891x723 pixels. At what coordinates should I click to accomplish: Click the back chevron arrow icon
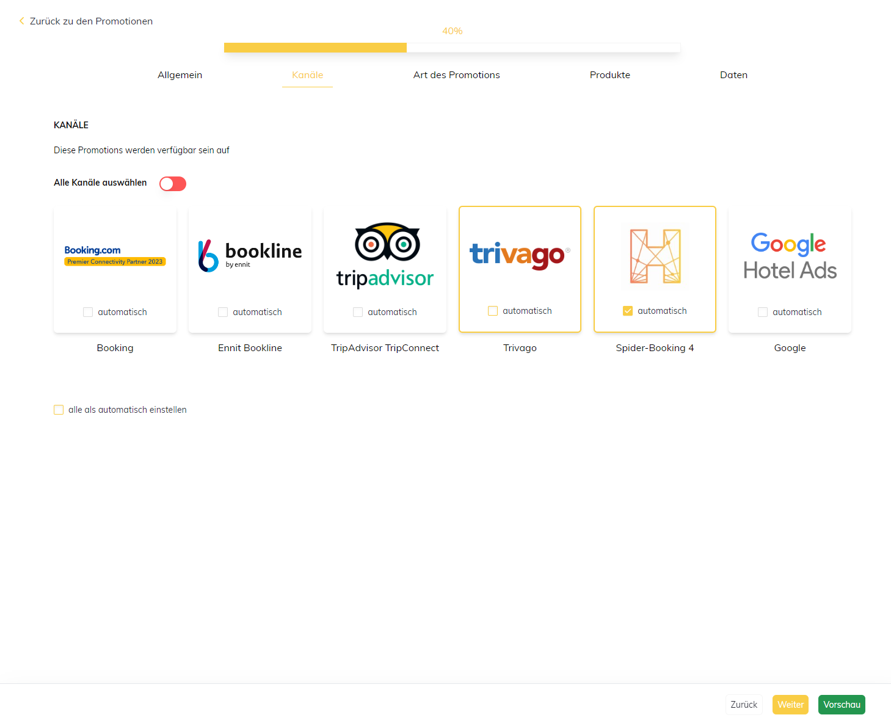coord(21,21)
